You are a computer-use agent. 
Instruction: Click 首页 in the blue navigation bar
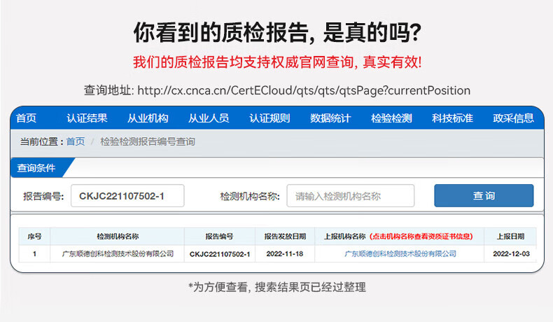pyautogui.click(x=27, y=118)
